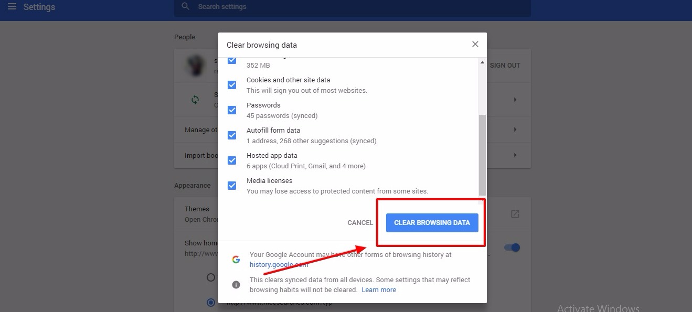This screenshot has width=692, height=312.
Task: Open the Themes external link icon
Action: tap(515, 214)
